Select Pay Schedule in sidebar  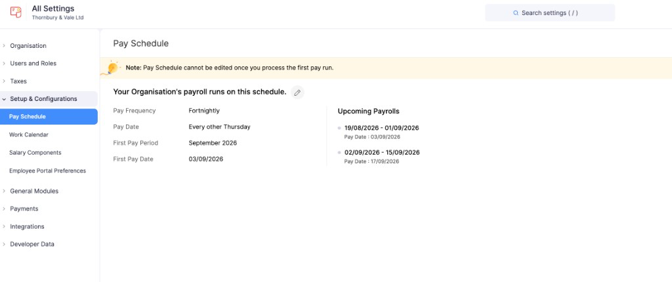49,117
